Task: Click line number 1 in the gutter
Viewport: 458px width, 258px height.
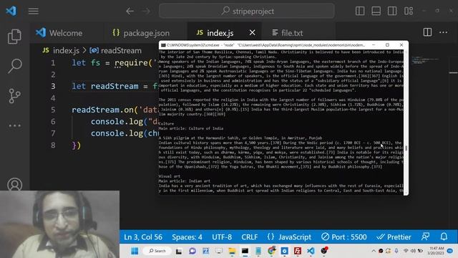Action: [x=53, y=63]
